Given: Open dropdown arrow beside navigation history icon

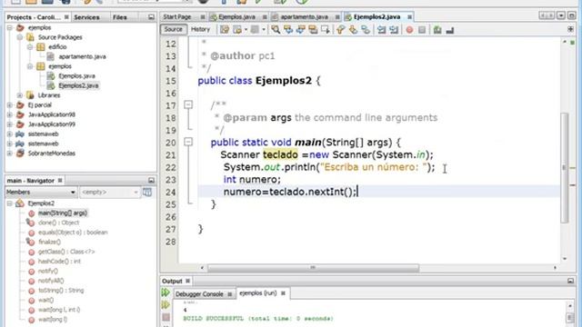Looking at the screenshot, I should click(246, 30).
